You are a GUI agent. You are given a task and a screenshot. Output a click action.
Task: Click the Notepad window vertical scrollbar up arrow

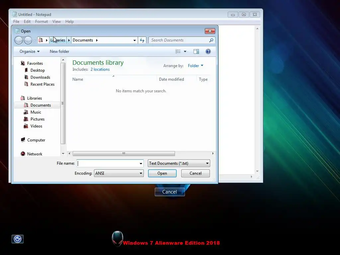[x=257, y=29]
